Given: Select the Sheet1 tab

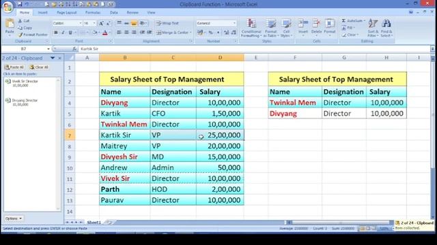Looking at the screenshot, I should tap(94, 223).
